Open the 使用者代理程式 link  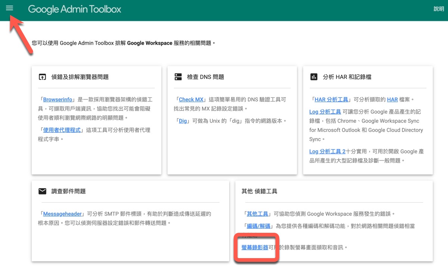[x=62, y=130]
